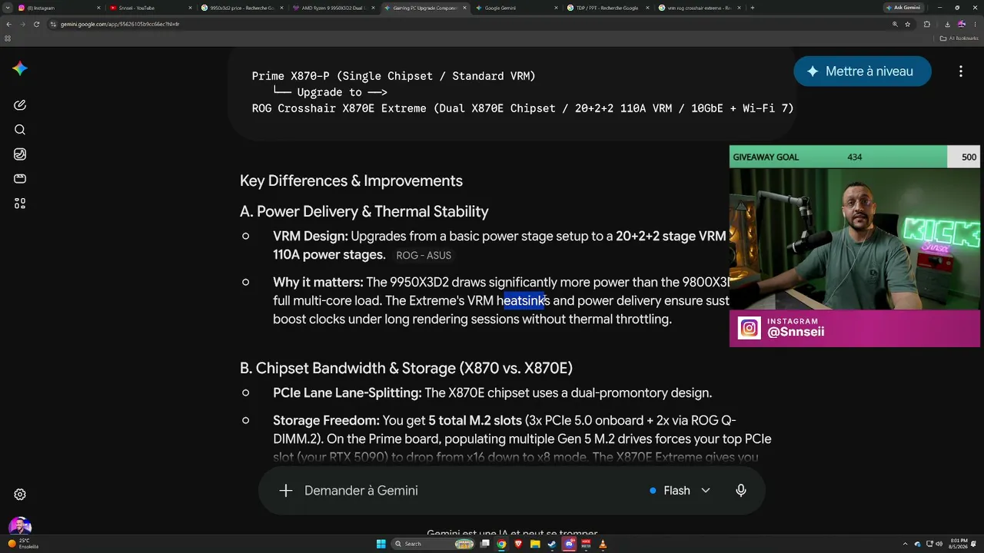
Task: Open the Chrome profile avatar menu
Action: pyautogui.click(x=961, y=24)
